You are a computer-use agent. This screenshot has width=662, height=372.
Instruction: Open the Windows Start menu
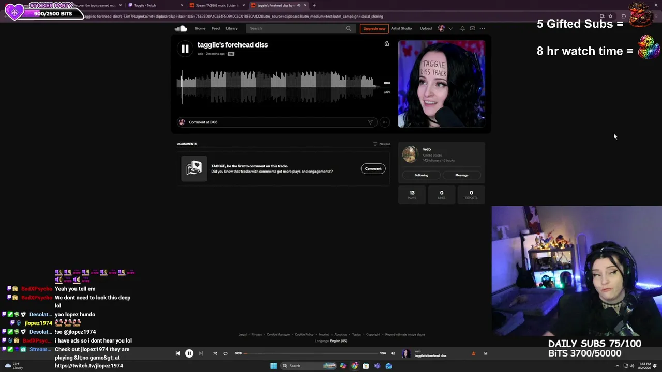tap(274, 366)
